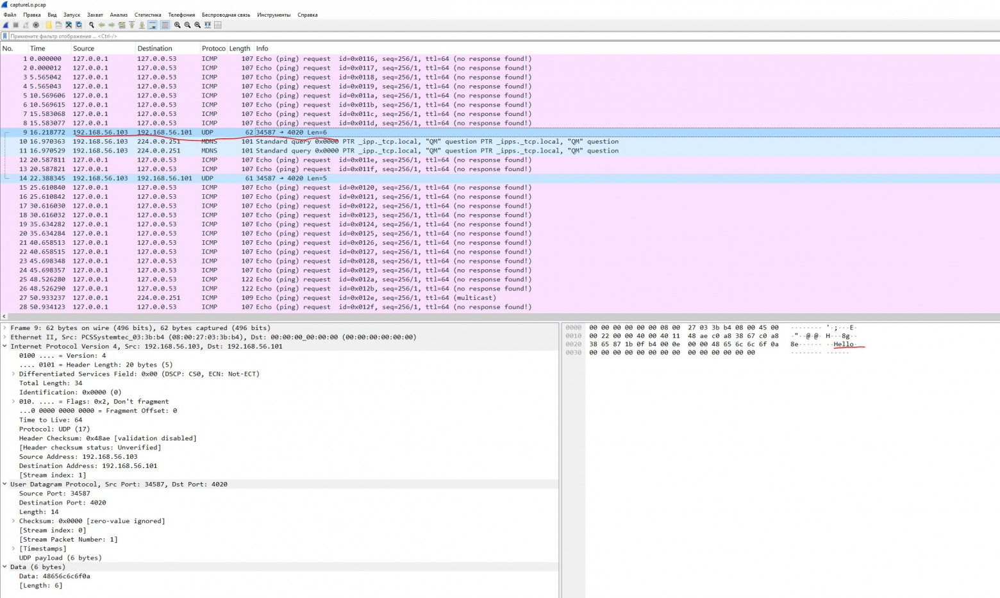Open the Телефония menu
This screenshot has width=1000, height=598.
click(181, 15)
